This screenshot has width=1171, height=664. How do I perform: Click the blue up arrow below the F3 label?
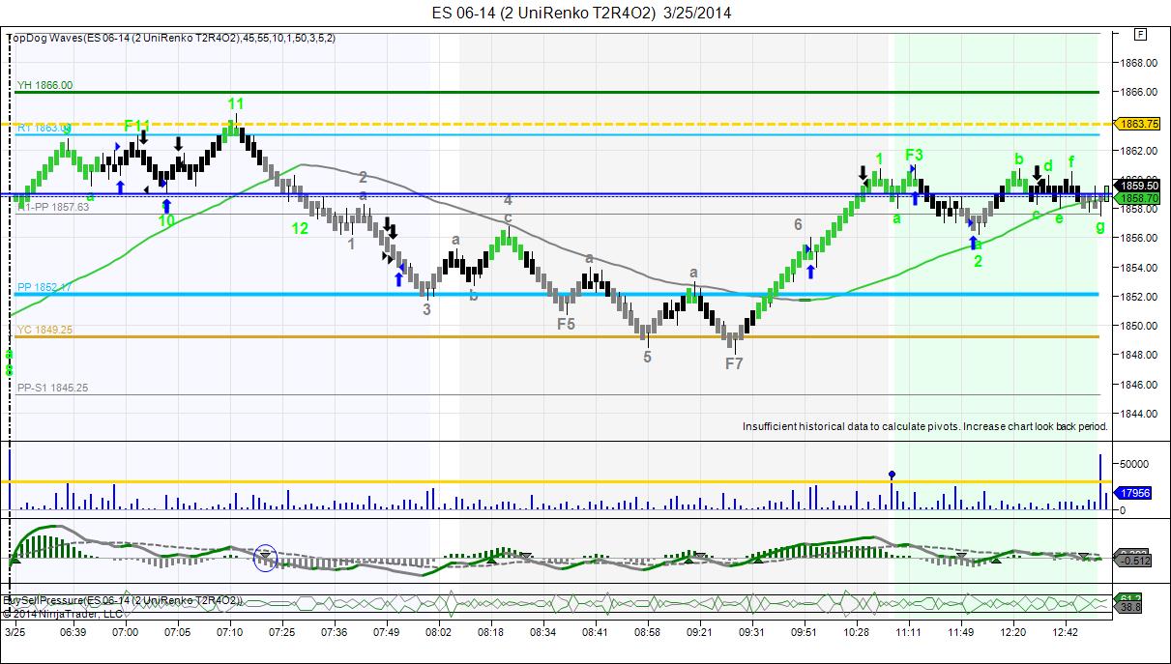[914, 198]
